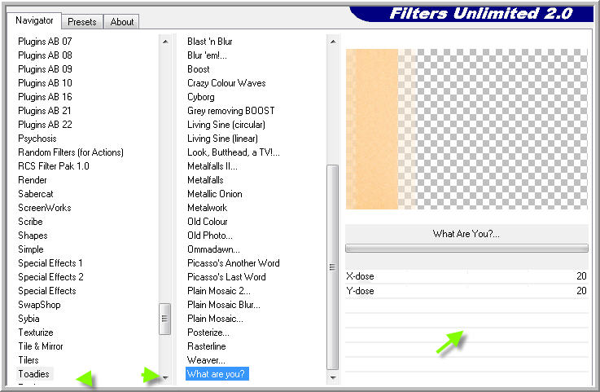
Task: Select Special Effects 2 group
Action: (x=50, y=276)
